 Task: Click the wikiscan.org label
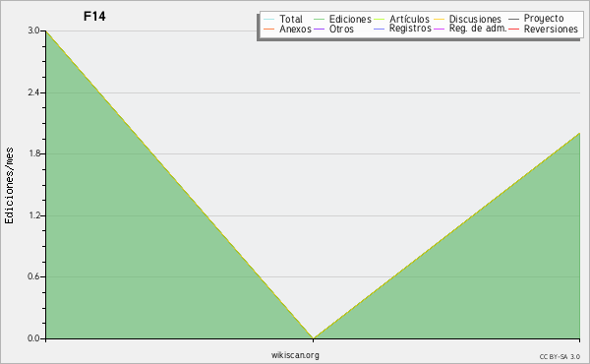click(x=295, y=355)
